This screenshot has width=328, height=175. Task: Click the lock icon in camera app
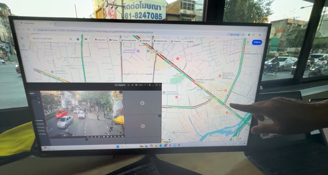[x=150, y=85]
